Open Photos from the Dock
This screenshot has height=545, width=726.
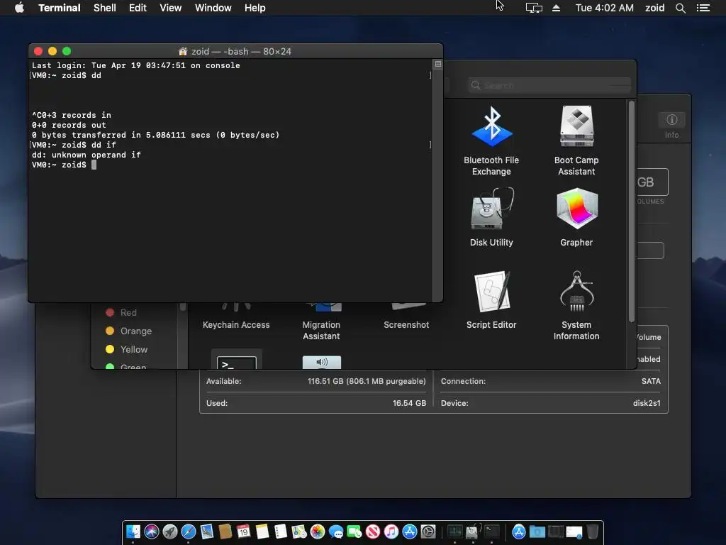[318, 532]
